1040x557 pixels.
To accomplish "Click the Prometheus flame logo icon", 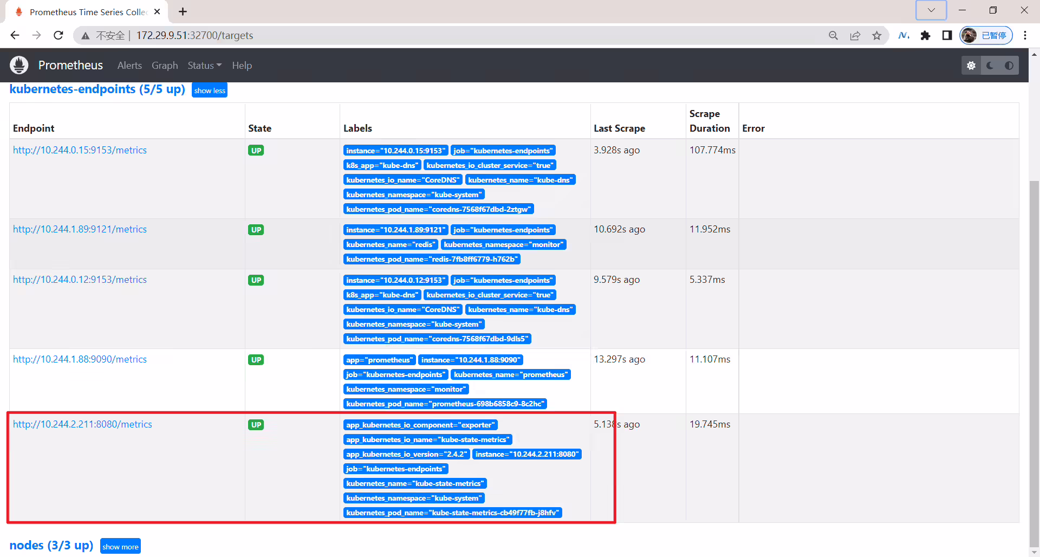I will pos(19,65).
